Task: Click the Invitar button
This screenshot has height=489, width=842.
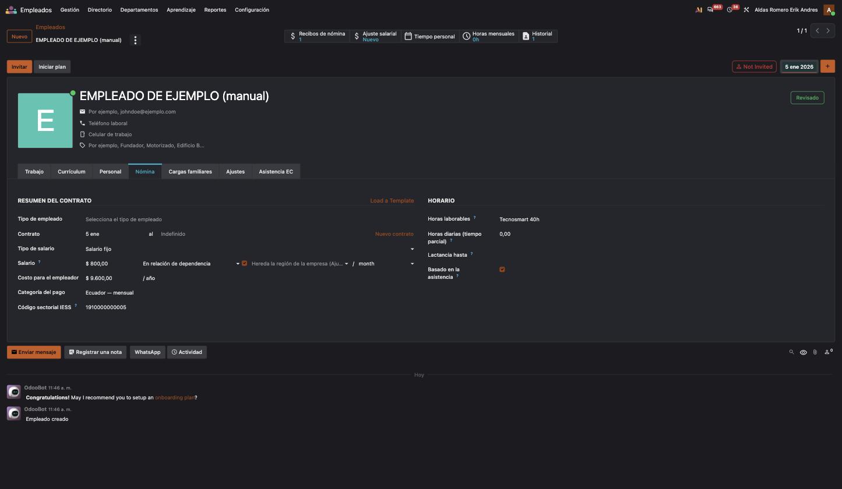Action: (x=19, y=67)
